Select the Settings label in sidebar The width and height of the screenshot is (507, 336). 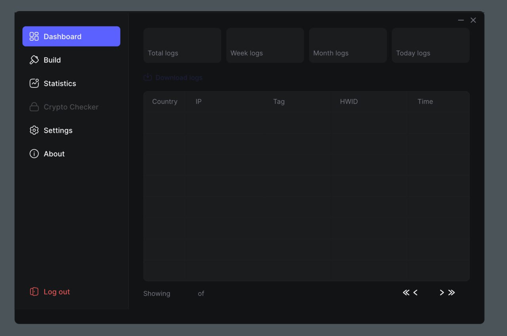point(58,130)
